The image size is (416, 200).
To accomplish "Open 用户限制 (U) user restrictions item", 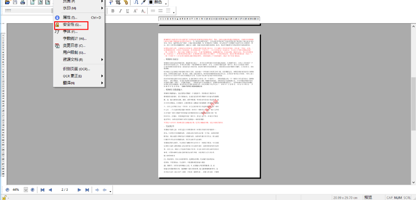I will click(x=79, y=52).
